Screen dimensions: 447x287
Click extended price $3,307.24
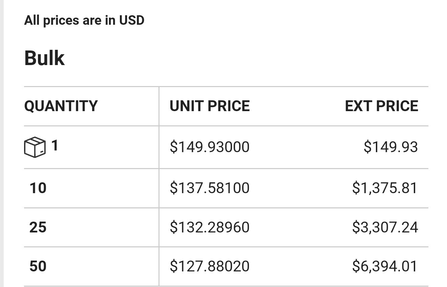pos(385,227)
